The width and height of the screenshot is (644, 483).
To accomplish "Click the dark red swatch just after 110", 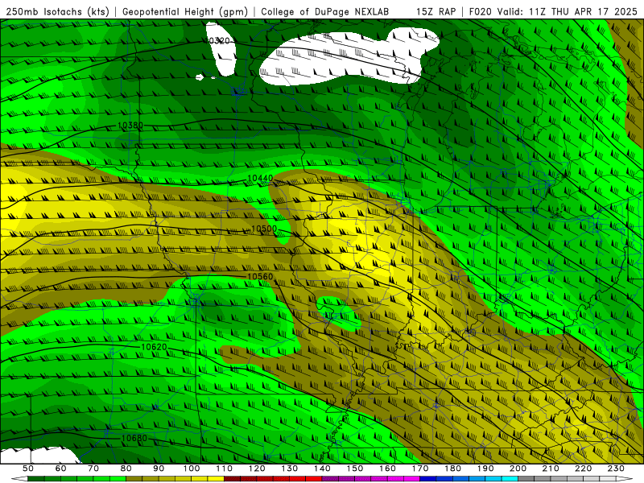I will (232, 479).
